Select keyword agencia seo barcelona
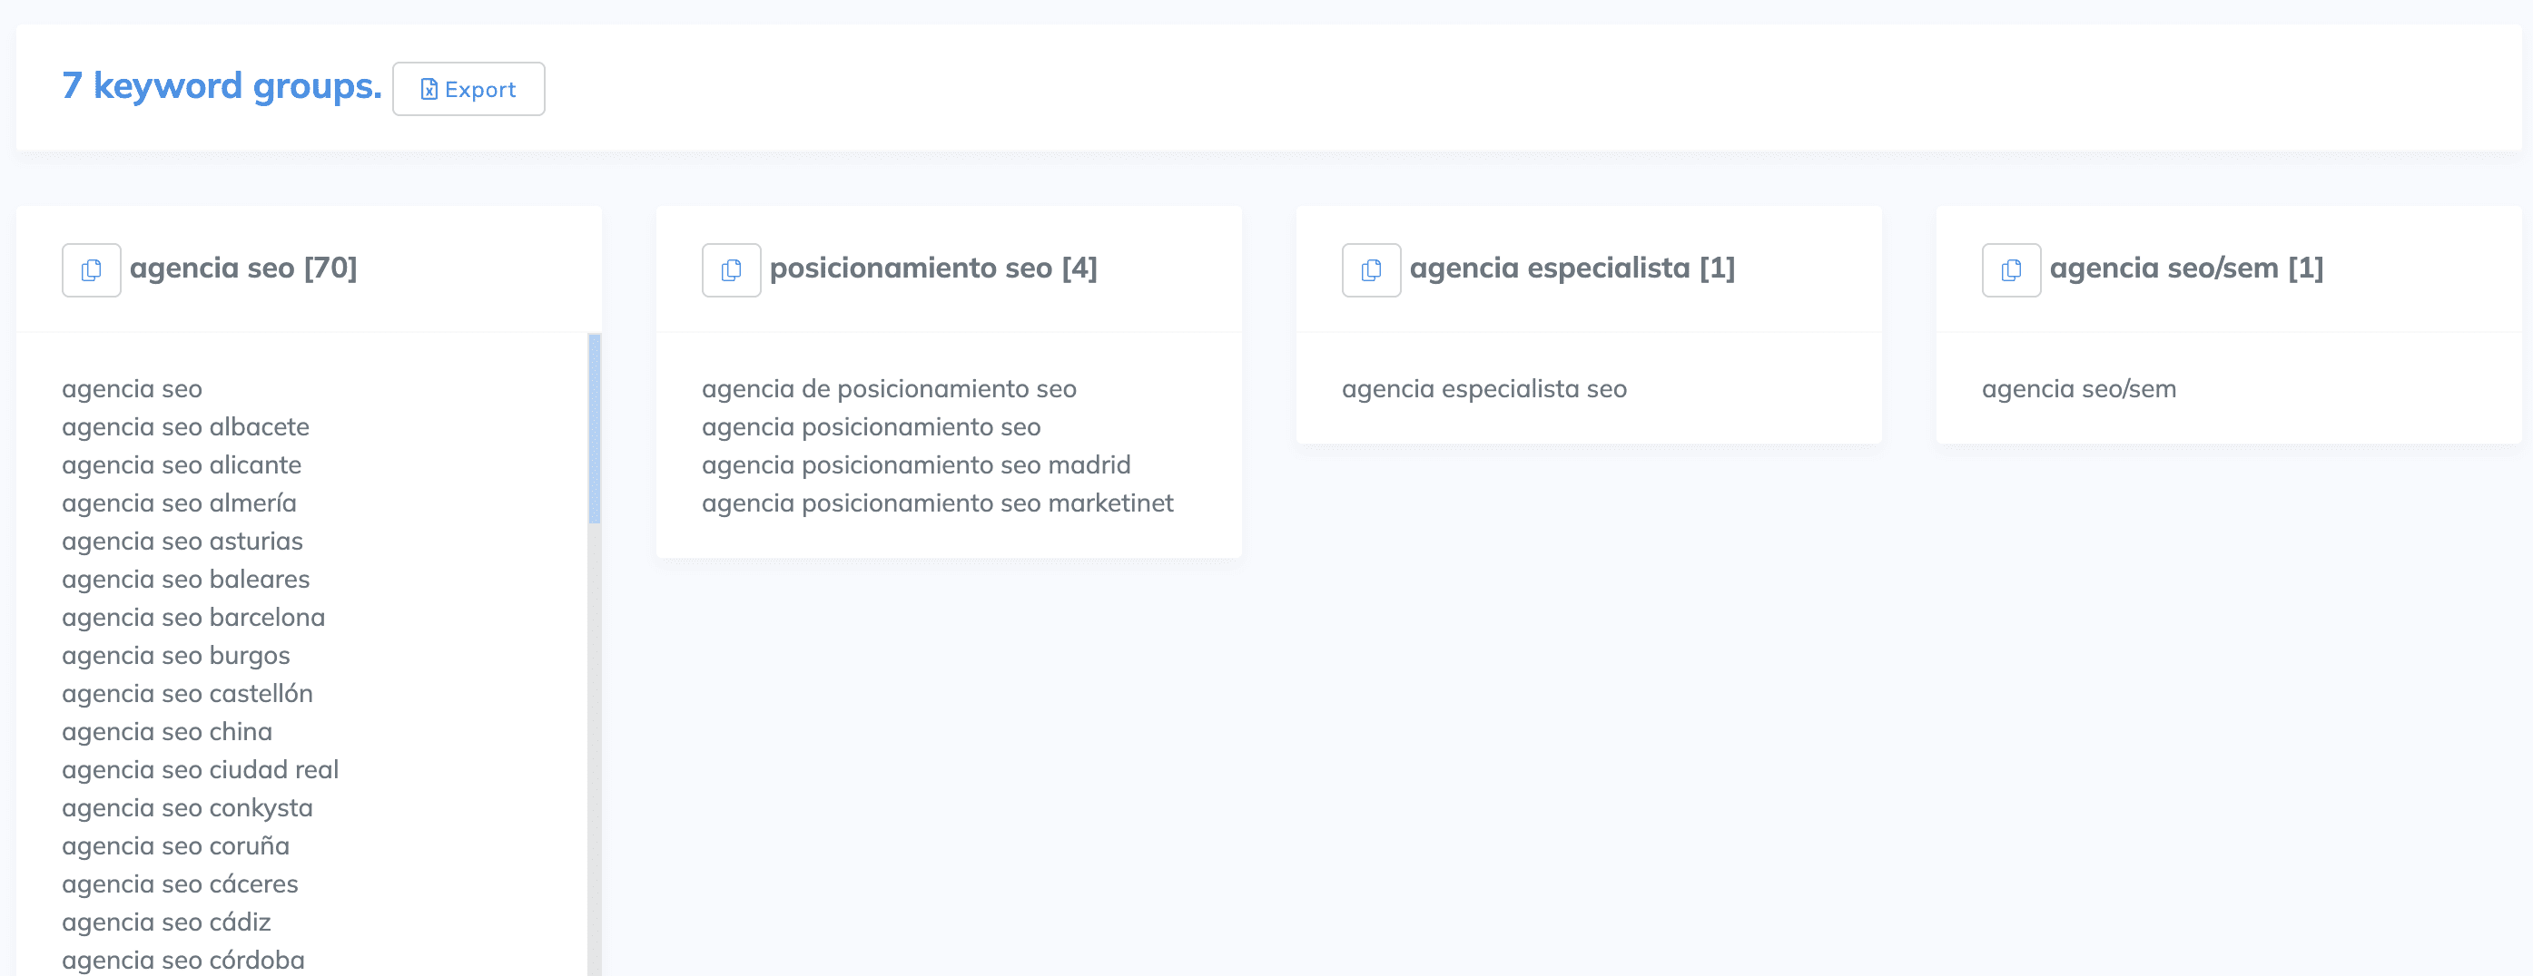The image size is (2533, 976). click(192, 617)
